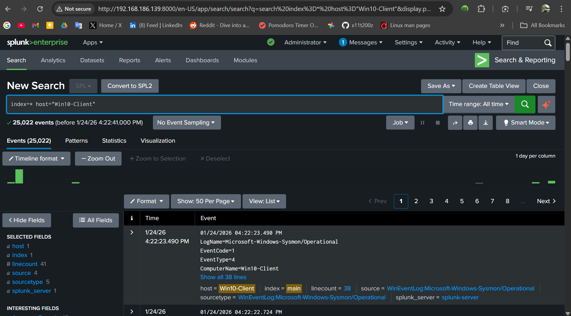Screen dimensions: 571x316
Task: Export results with download icon
Action: (486, 123)
